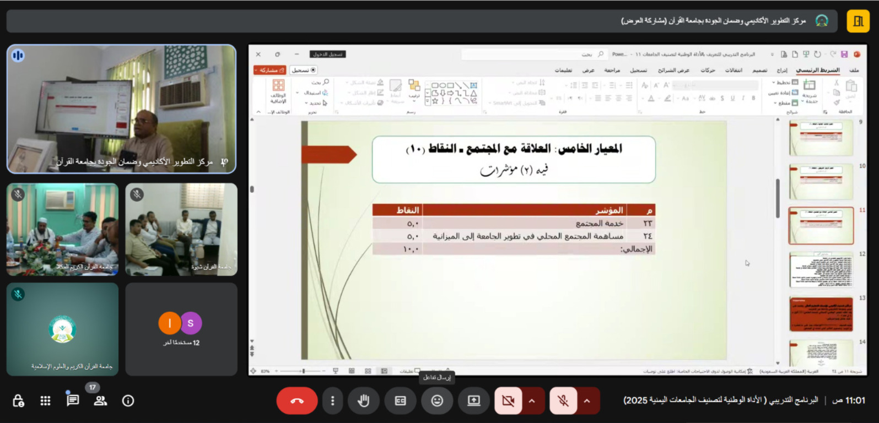Screen dimensions: 879x423
Task: Turn on the camera
Action: (508, 401)
